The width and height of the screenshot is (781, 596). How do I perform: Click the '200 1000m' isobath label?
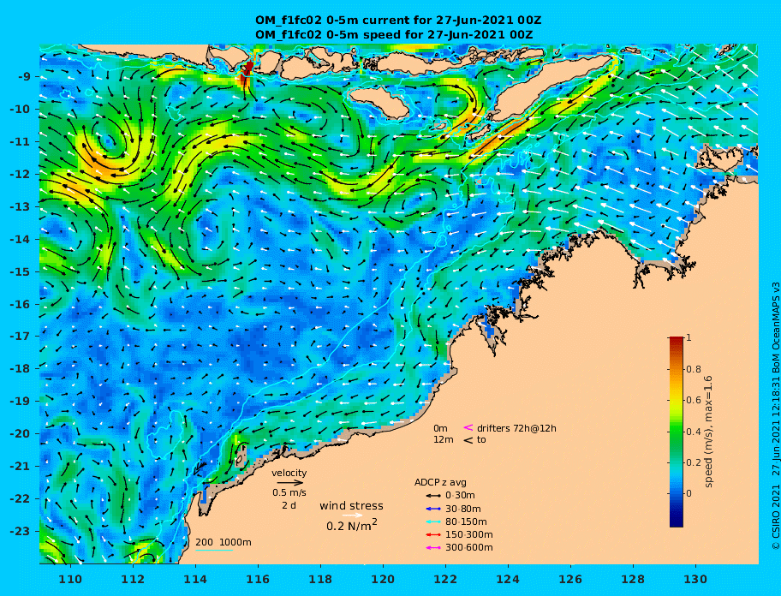coord(224,542)
